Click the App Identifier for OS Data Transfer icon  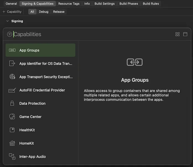point(12,63)
